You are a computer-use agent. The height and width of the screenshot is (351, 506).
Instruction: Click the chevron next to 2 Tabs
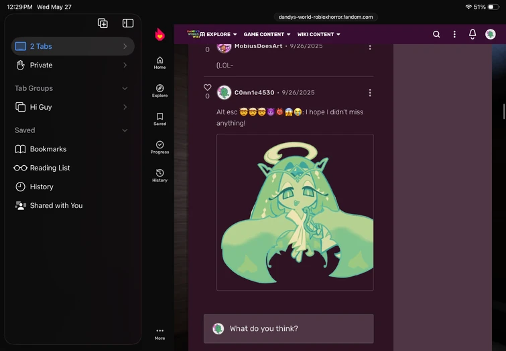tap(125, 46)
